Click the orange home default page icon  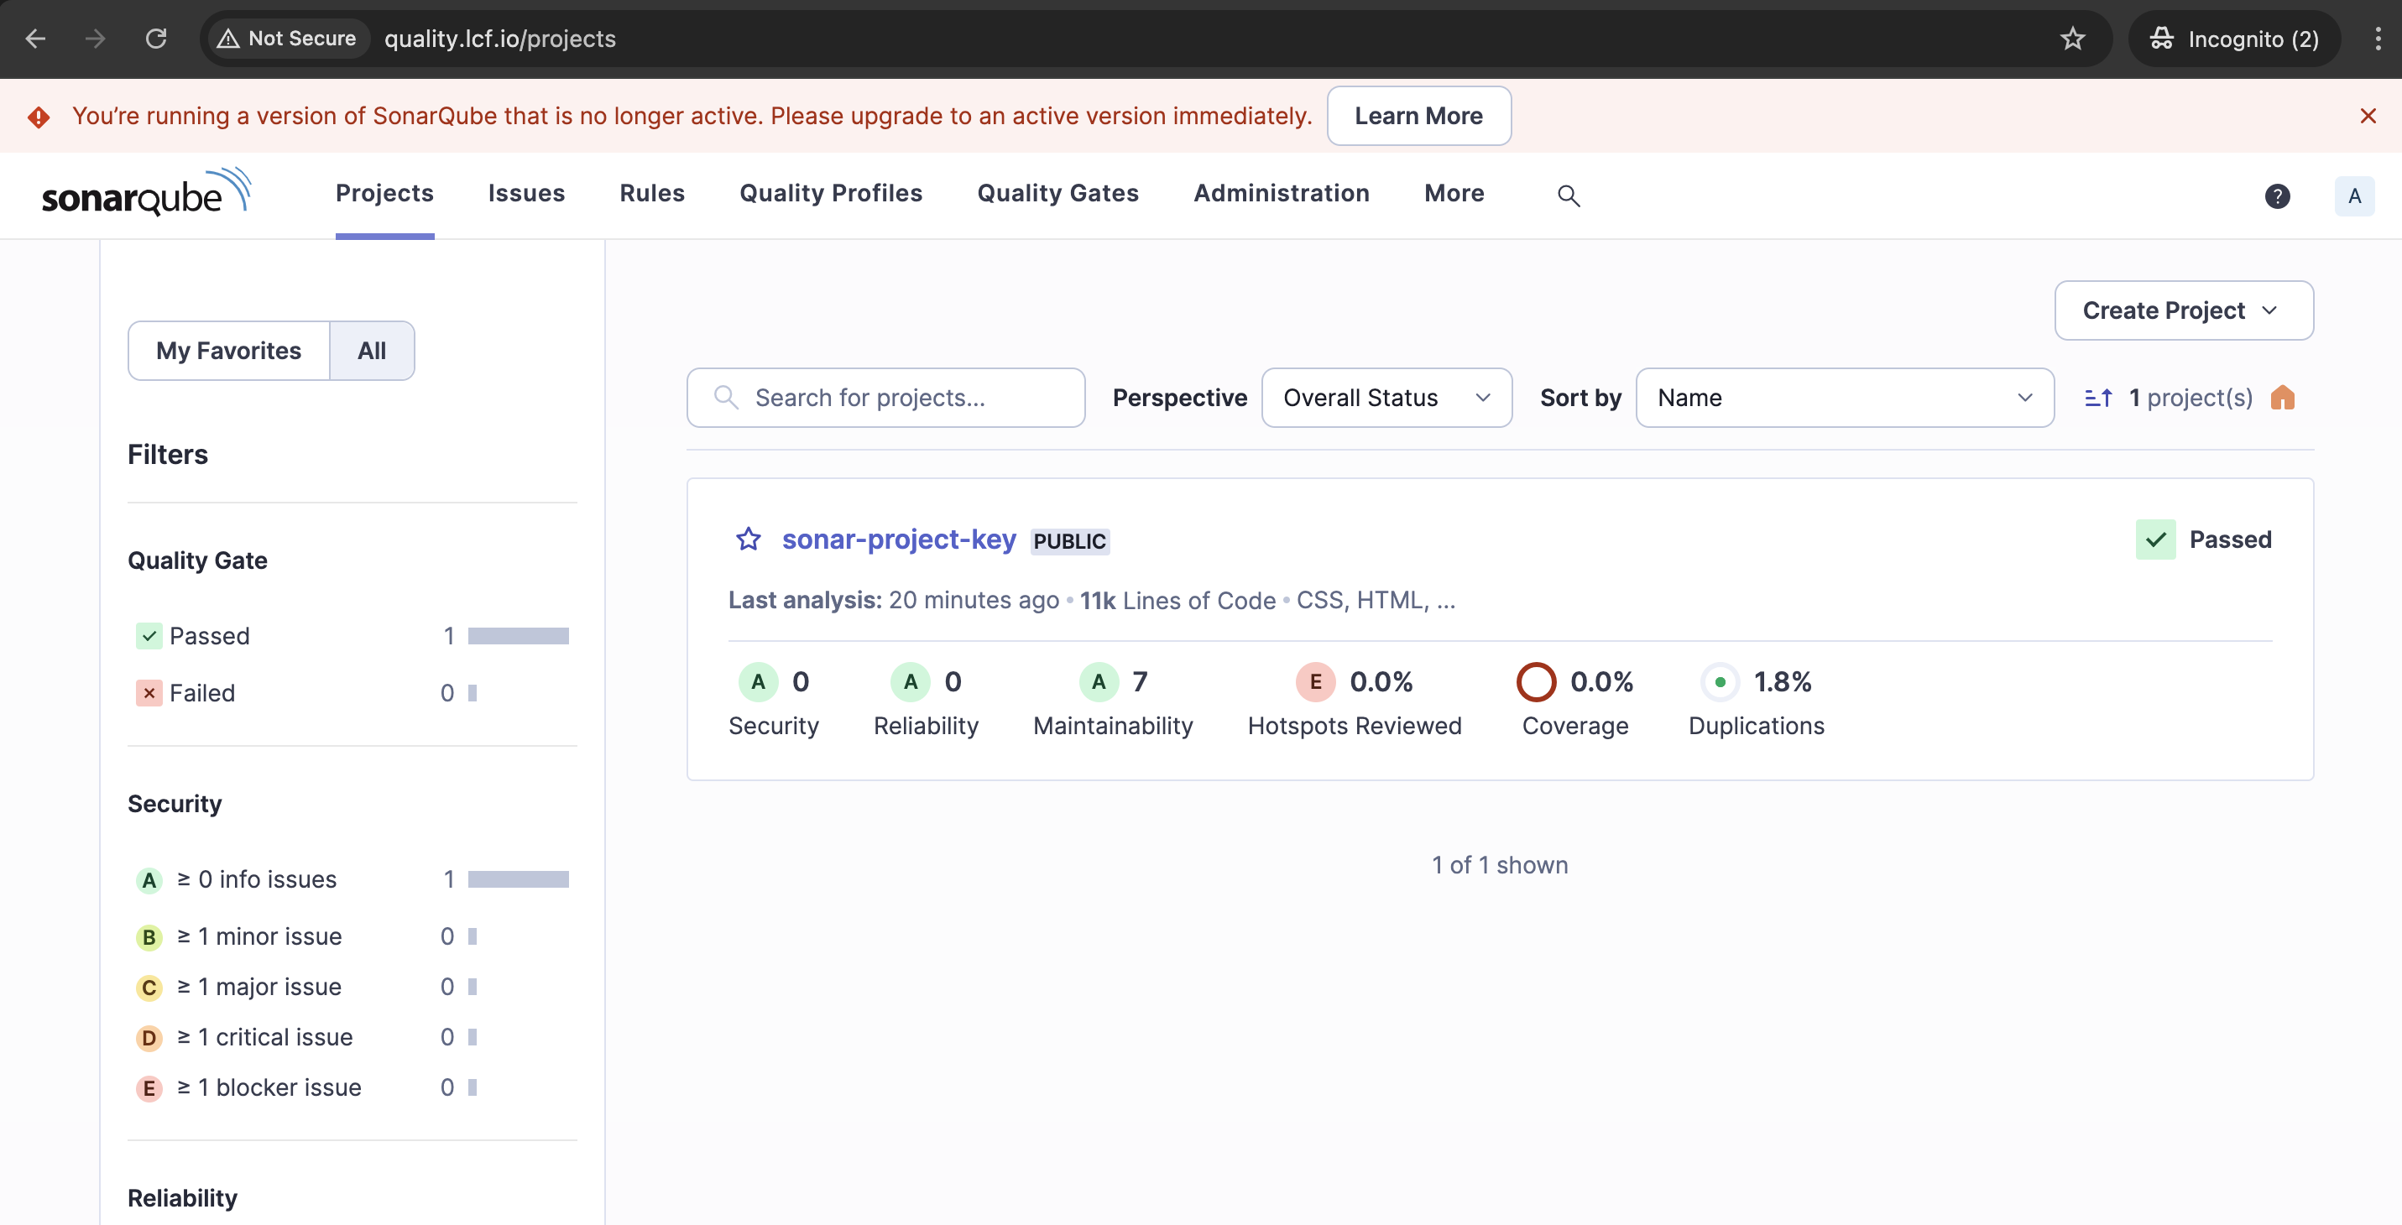[2282, 398]
